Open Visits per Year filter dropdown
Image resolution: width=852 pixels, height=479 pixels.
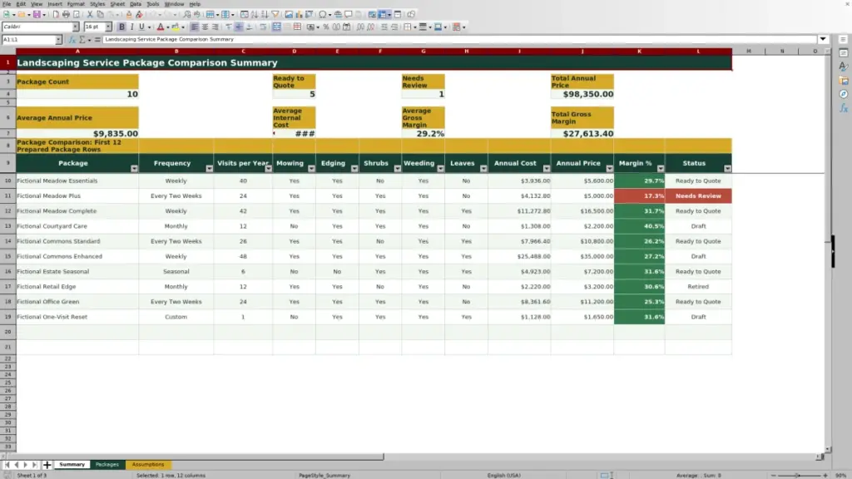pyautogui.click(x=269, y=169)
